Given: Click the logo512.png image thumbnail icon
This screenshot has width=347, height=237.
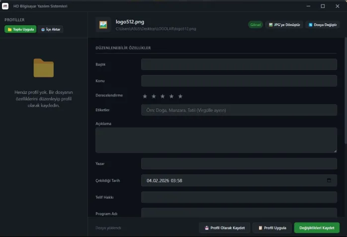Looking at the screenshot, I should point(103,25).
